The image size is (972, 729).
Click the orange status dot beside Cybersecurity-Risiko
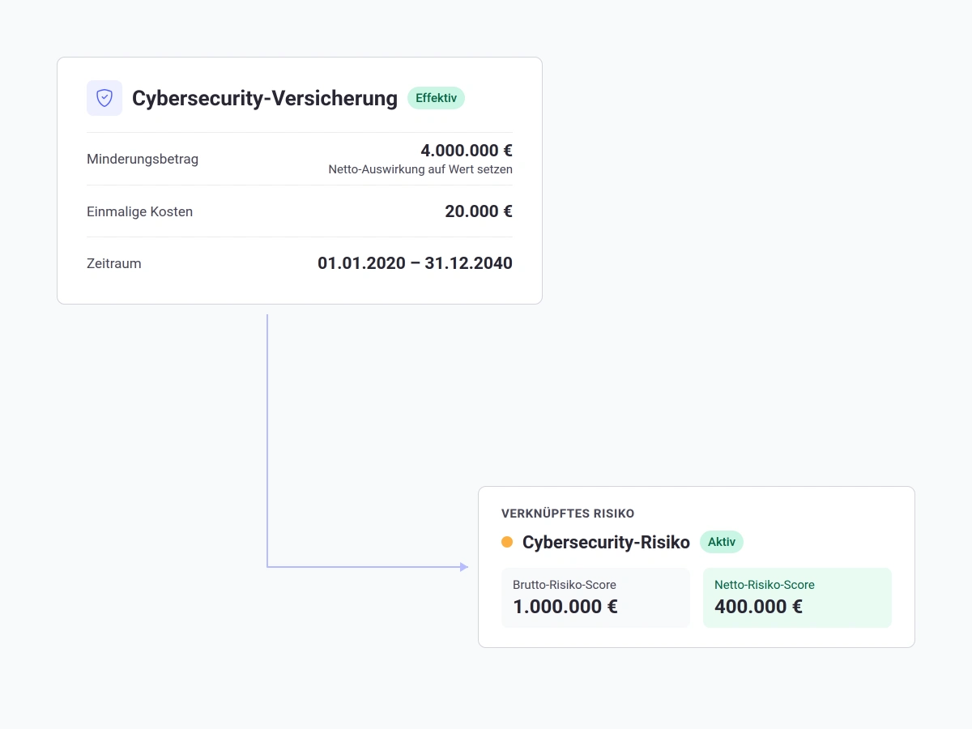(507, 542)
